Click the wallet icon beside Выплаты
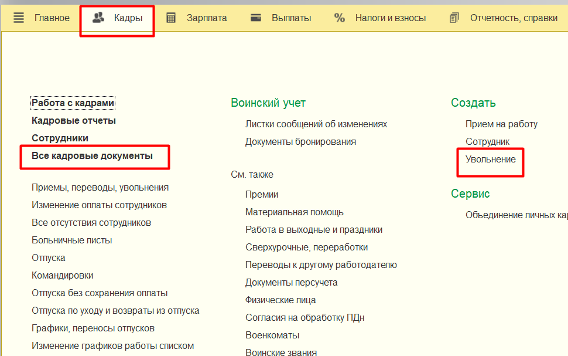568x356 pixels. click(255, 17)
